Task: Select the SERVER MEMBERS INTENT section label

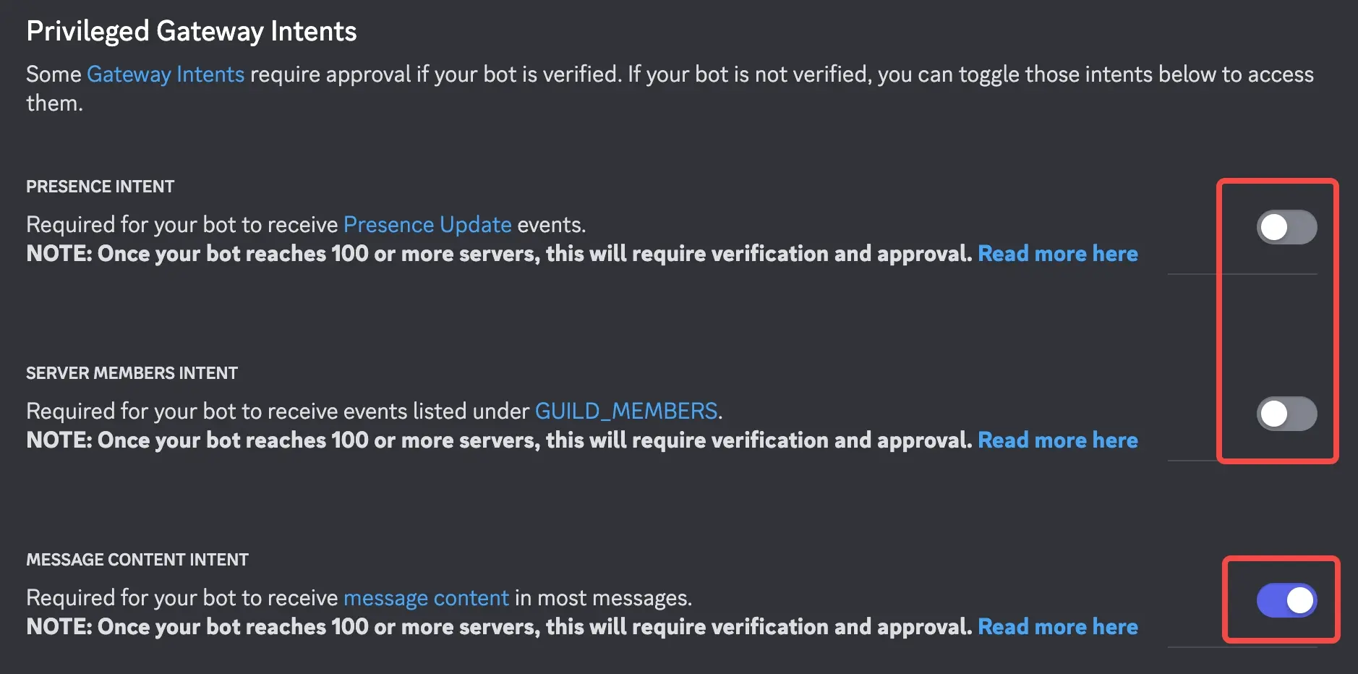Action: pos(132,373)
